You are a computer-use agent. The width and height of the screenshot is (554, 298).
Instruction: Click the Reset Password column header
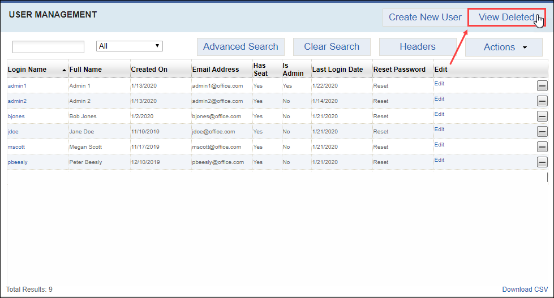(400, 70)
